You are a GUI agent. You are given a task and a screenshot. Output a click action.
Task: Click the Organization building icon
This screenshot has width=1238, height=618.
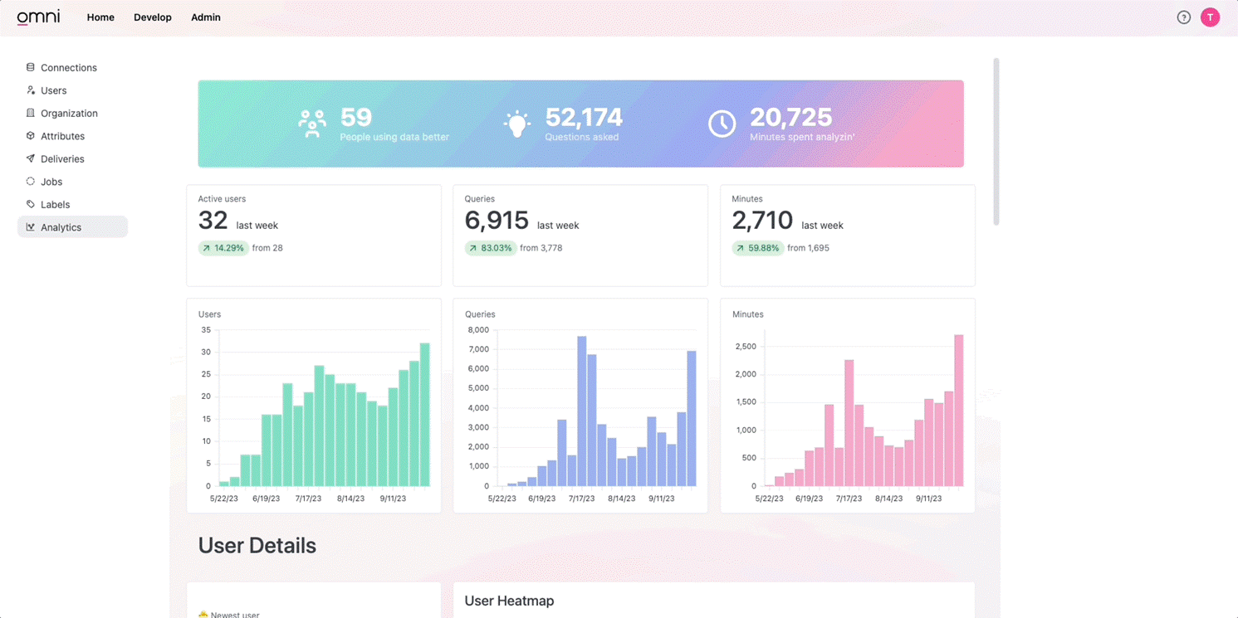coord(31,113)
